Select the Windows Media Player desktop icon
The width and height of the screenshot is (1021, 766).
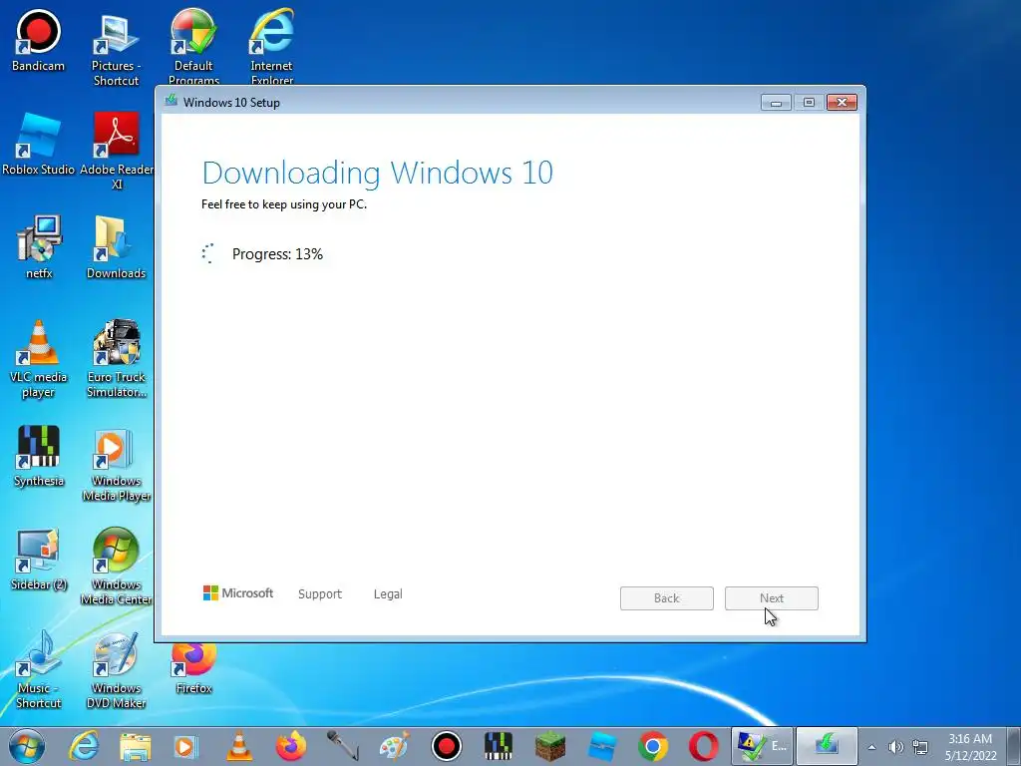pos(116,463)
